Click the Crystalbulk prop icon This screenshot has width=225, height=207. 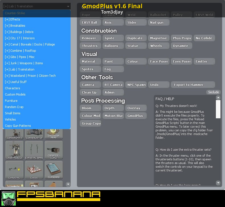pos(15,150)
